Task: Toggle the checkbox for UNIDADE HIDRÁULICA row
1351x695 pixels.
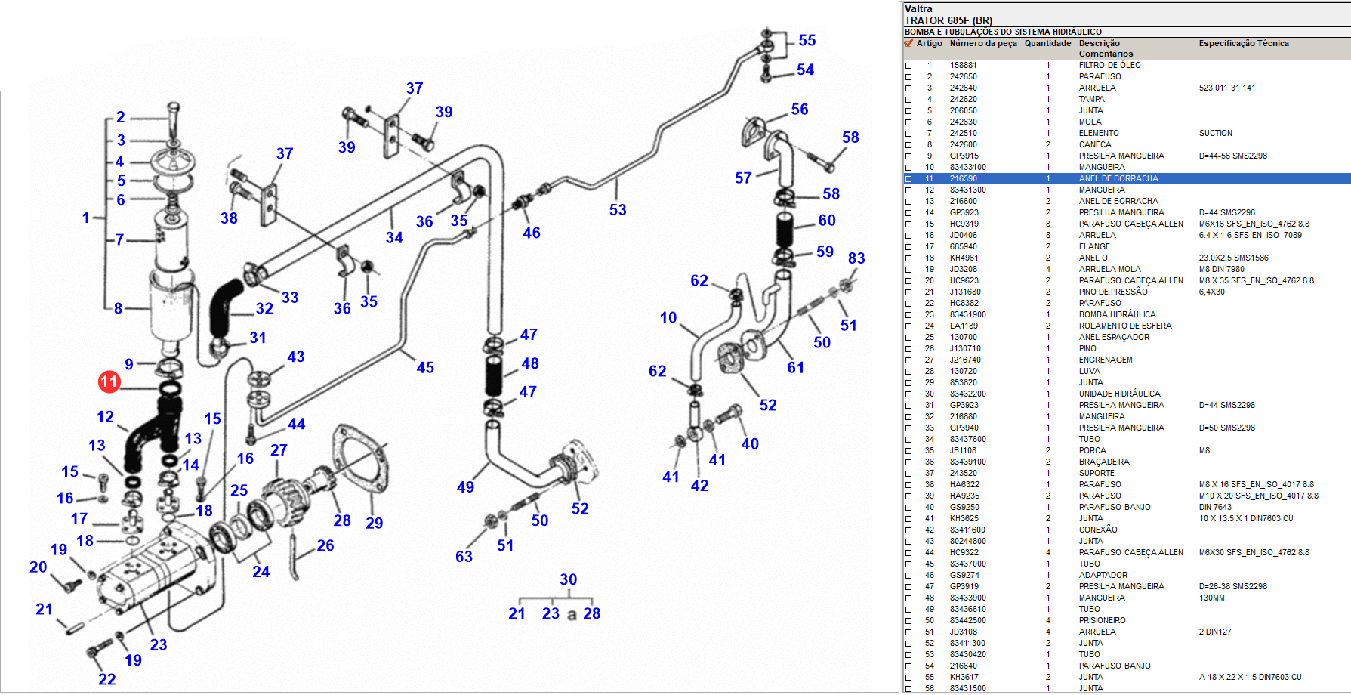Action: tap(908, 394)
